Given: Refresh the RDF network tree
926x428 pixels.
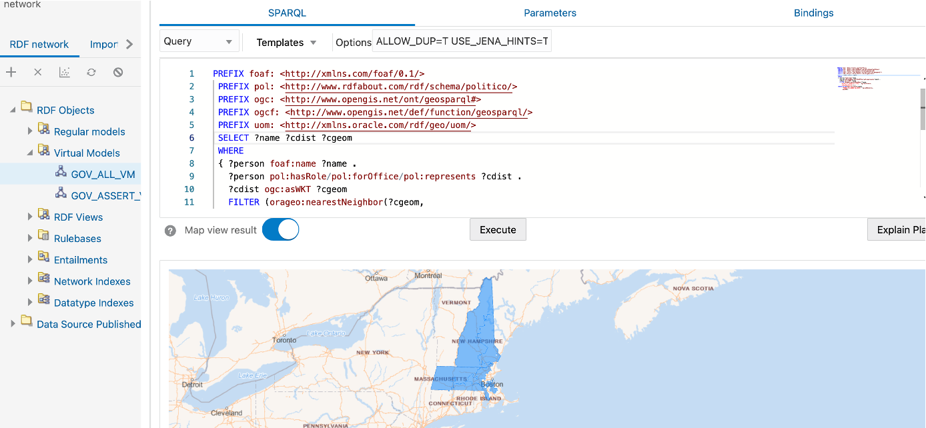Looking at the screenshot, I should [x=91, y=72].
